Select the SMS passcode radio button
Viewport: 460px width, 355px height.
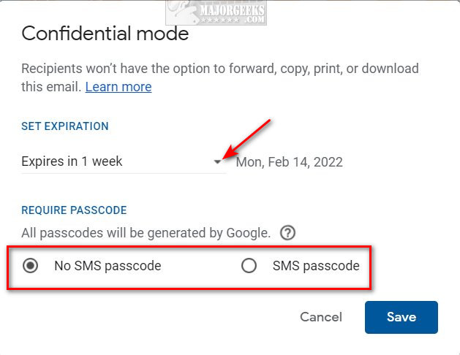249,266
